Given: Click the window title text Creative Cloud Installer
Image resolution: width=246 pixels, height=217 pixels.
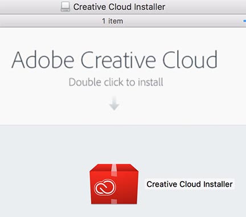Looking at the screenshot, I should point(119,7).
